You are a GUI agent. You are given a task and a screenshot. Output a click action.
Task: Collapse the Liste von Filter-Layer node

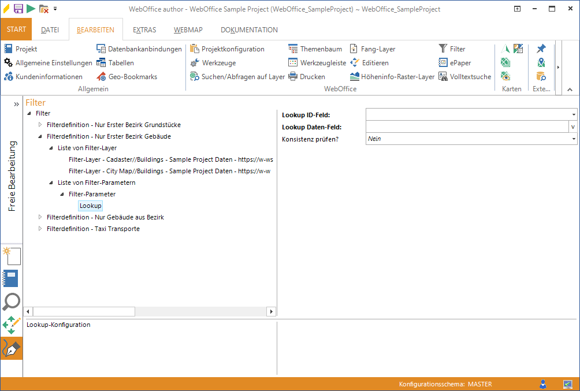51,148
